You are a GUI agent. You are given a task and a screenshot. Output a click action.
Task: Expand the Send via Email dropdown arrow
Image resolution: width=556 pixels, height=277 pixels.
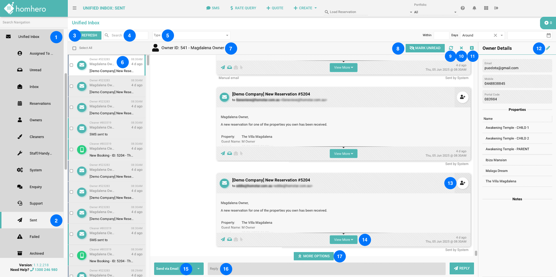198,269
